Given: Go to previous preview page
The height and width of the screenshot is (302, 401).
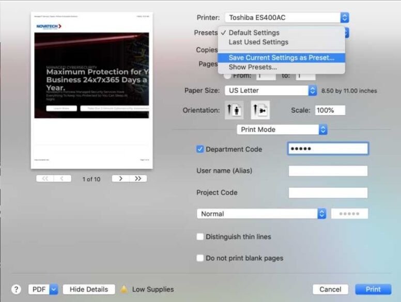Looking at the screenshot, I should (63, 179).
